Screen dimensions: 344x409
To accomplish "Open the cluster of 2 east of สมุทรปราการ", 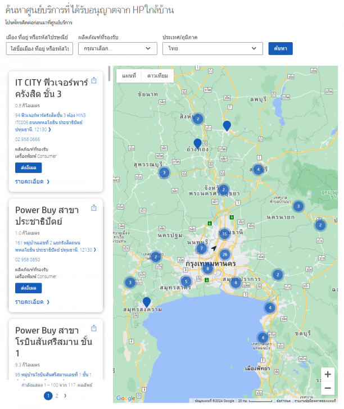I will (278, 274).
